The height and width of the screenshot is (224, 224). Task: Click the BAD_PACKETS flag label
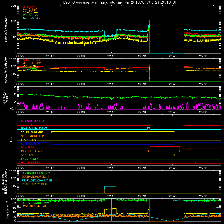pos(31,162)
